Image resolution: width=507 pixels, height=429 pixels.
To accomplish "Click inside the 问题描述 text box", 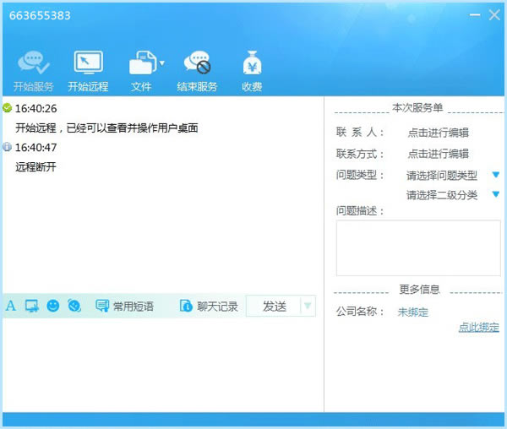I will [x=418, y=247].
